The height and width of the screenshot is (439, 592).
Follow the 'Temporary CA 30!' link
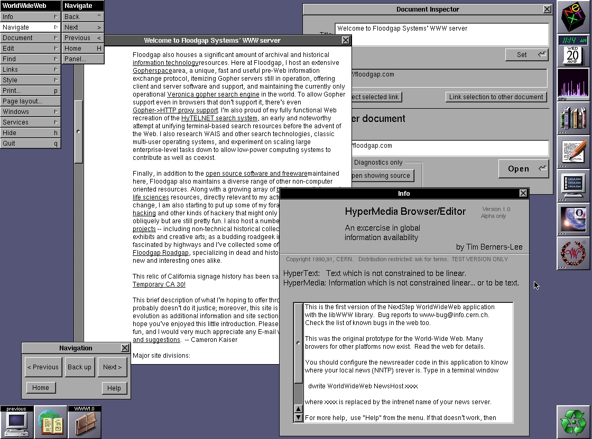point(159,284)
